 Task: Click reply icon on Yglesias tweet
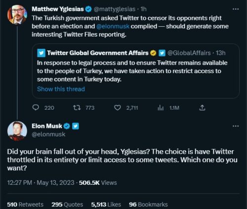pos(36,108)
